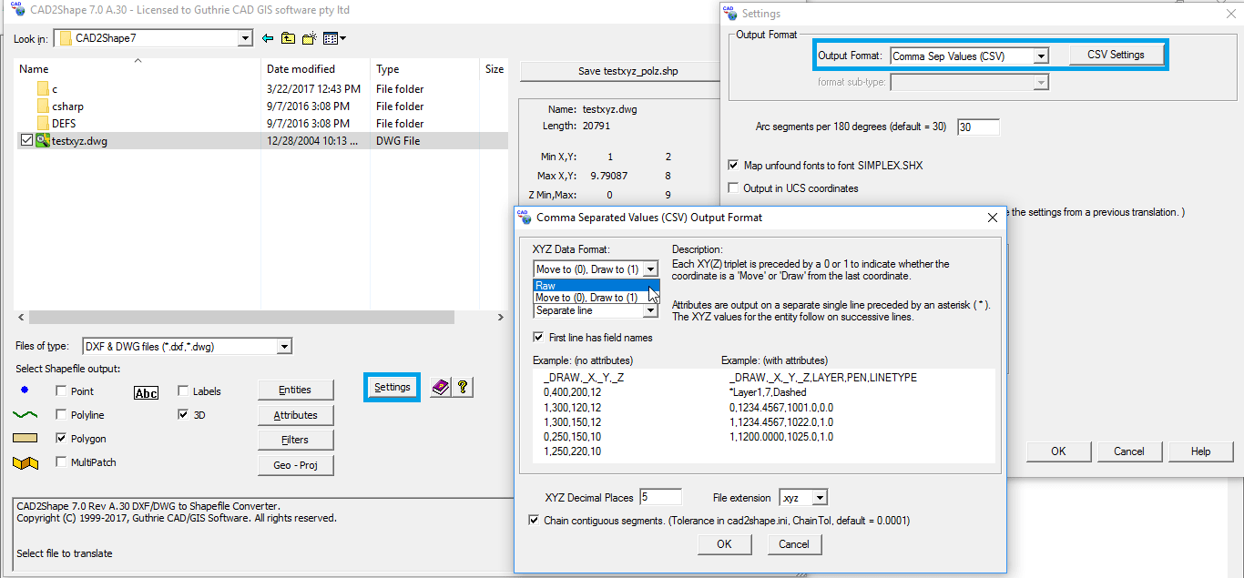Disable the Polygon output checkbox

[x=61, y=439]
